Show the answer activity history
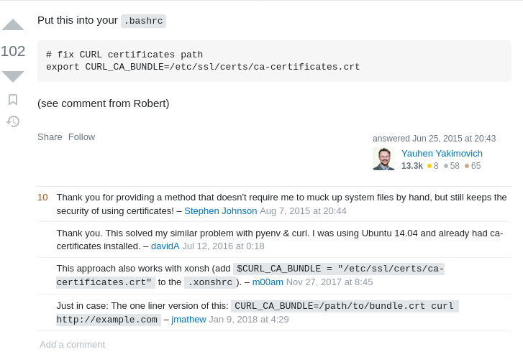 coord(13,121)
